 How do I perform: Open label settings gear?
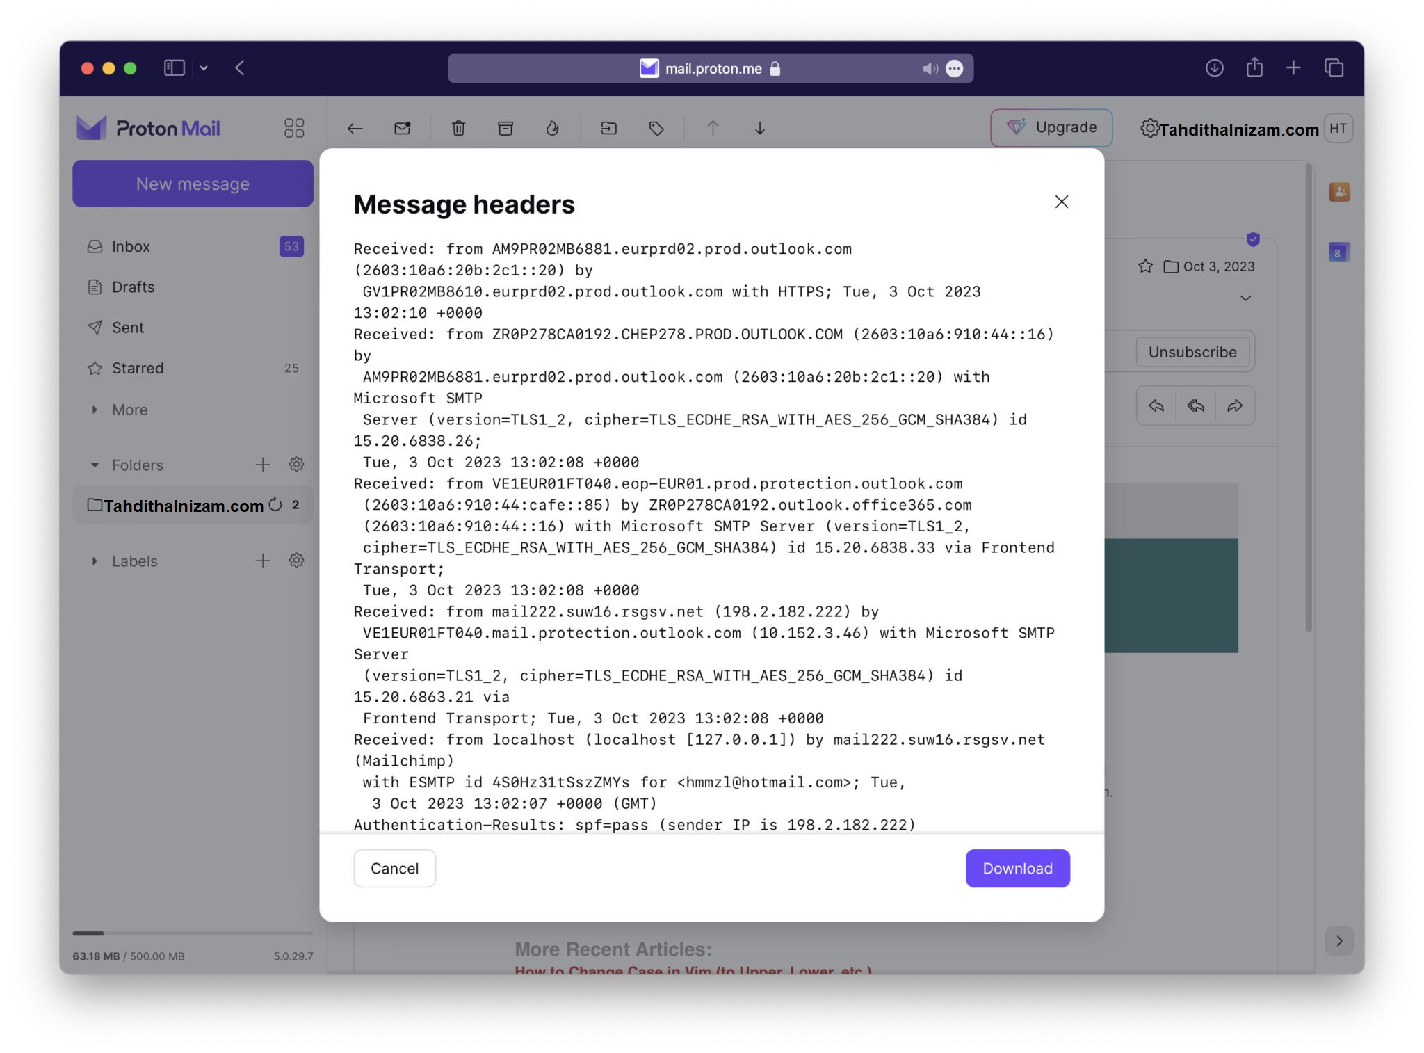point(296,561)
